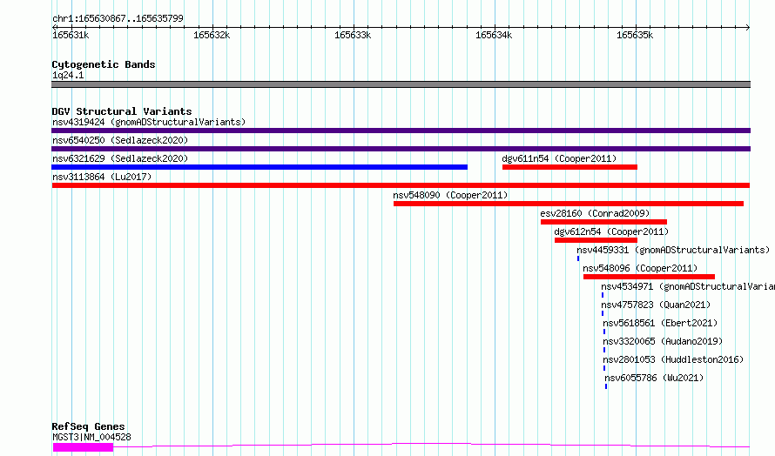Open the dgv612n54 Cooper2011 variant bar
Screen dimensions: 775x456
pyautogui.click(x=596, y=240)
